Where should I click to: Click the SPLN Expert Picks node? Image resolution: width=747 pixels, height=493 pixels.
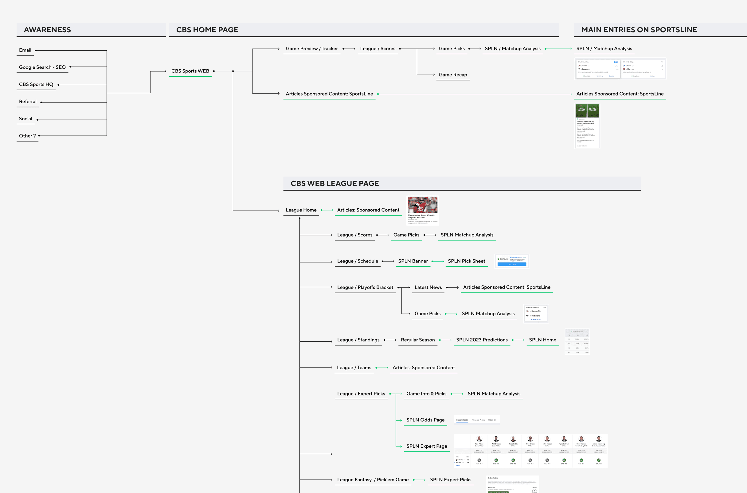click(450, 480)
